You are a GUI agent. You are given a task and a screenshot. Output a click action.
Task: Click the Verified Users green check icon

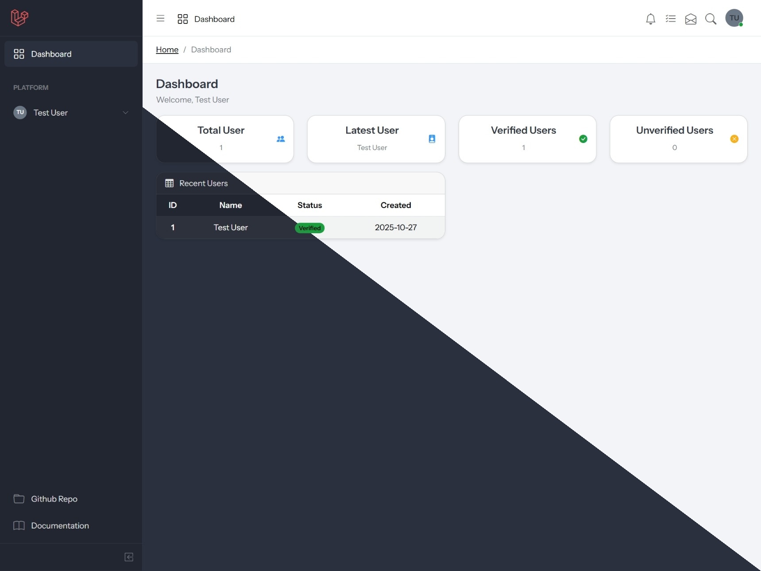tap(583, 139)
